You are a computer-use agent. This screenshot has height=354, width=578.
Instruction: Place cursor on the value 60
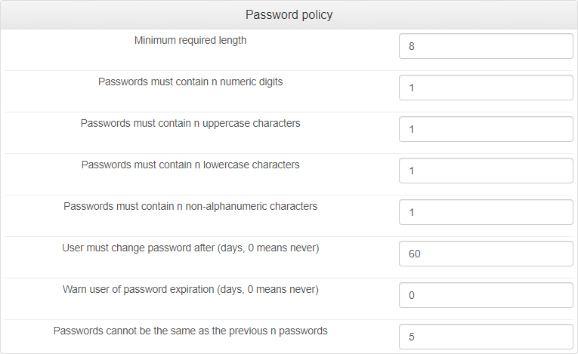coord(415,254)
